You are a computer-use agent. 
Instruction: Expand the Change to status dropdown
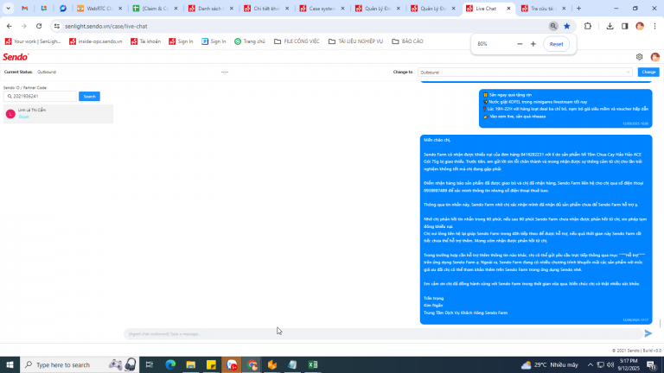pos(525,73)
